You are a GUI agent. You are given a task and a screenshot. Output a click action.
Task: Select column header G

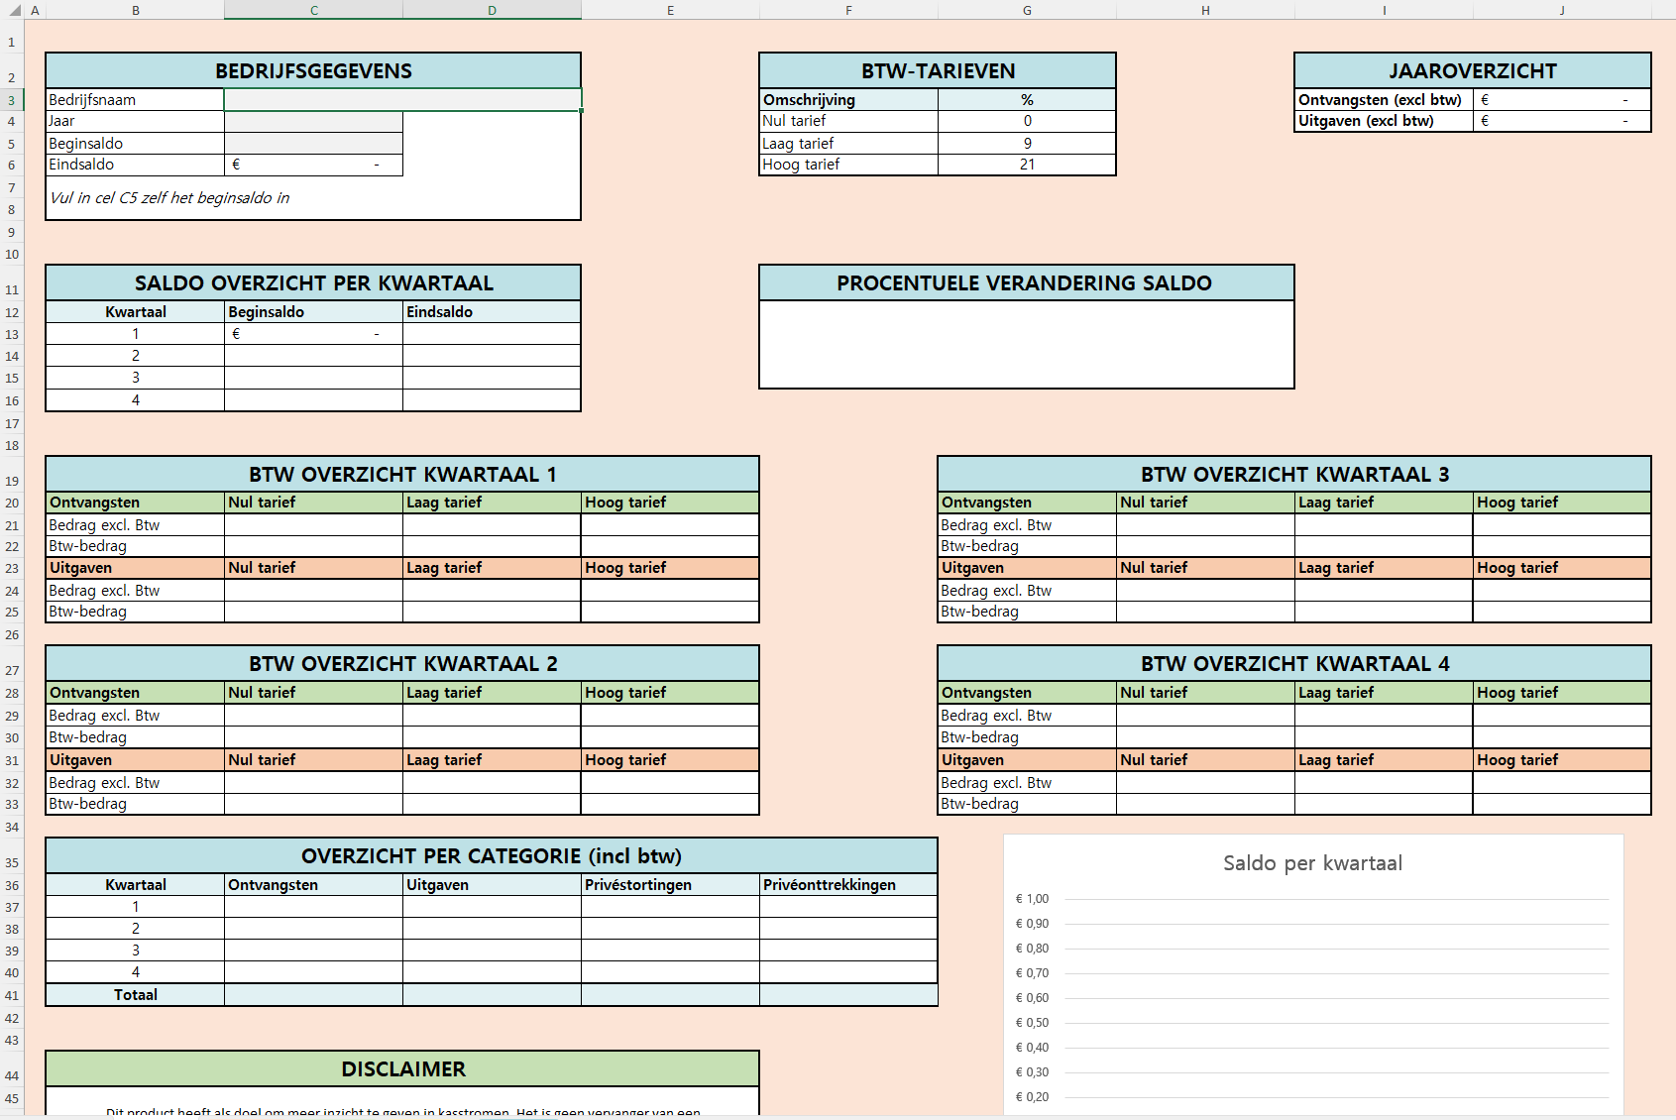coord(1027,10)
